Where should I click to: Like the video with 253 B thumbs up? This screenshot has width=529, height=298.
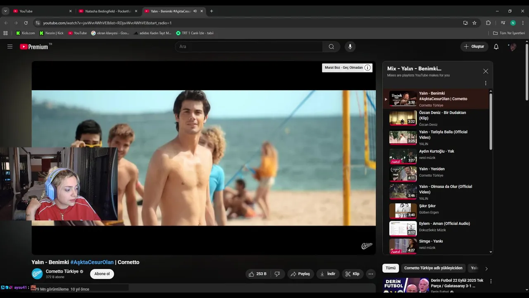(x=257, y=274)
